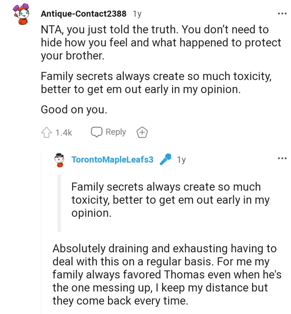
Task: Click the blue OP microphone icon
Action: click(x=165, y=160)
